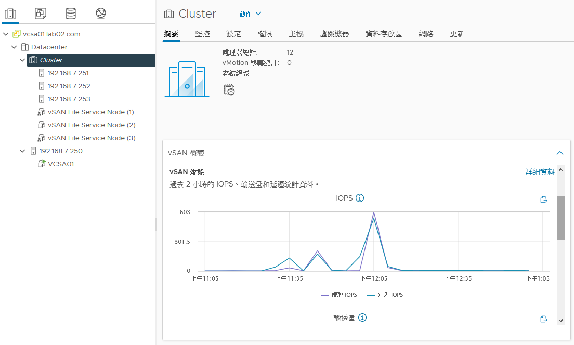574x345 pixels.
Task: Select Datacenter in the inventory tree
Action: pyautogui.click(x=49, y=47)
